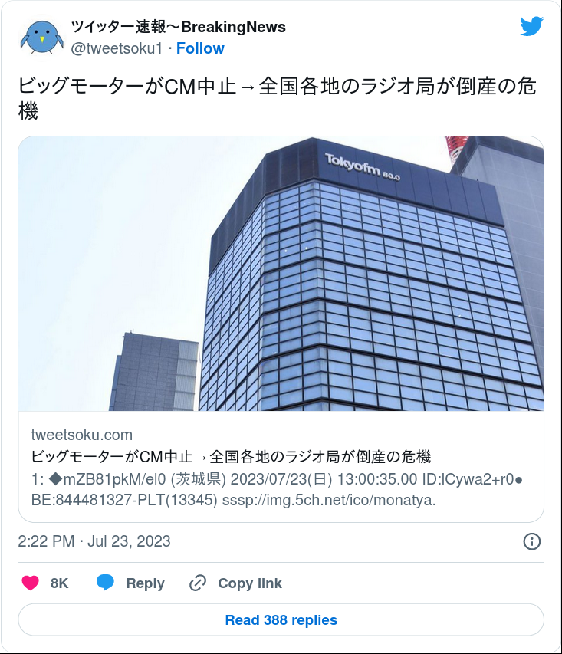This screenshot has height=654, width=562.
Task: Open the 2:22 PM Jul 23, 2023 timestamp
Action: pyautogui.click(x=94, y=541)
